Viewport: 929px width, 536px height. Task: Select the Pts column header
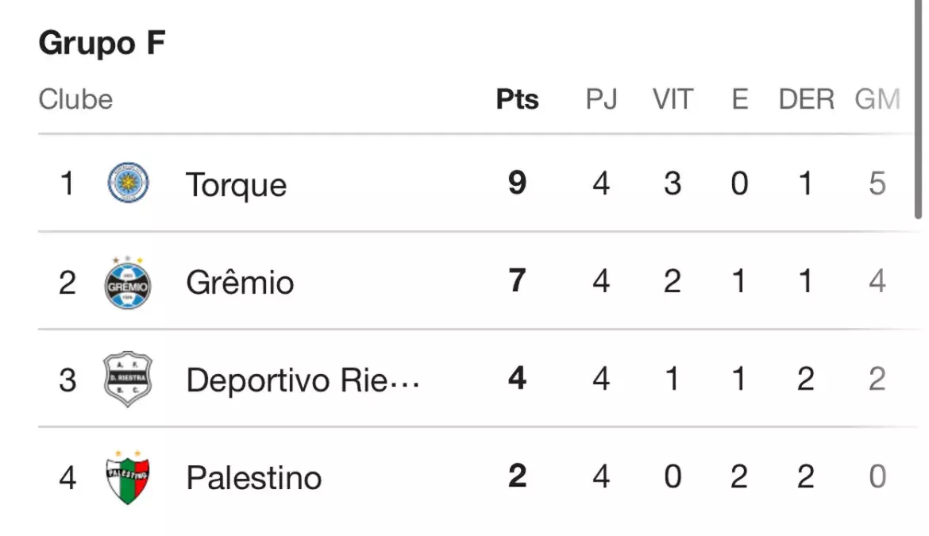point(517,99)
